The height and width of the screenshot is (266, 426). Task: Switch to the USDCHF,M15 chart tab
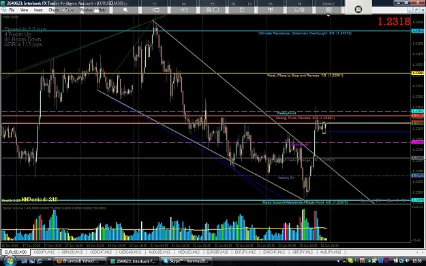(101, 252)
